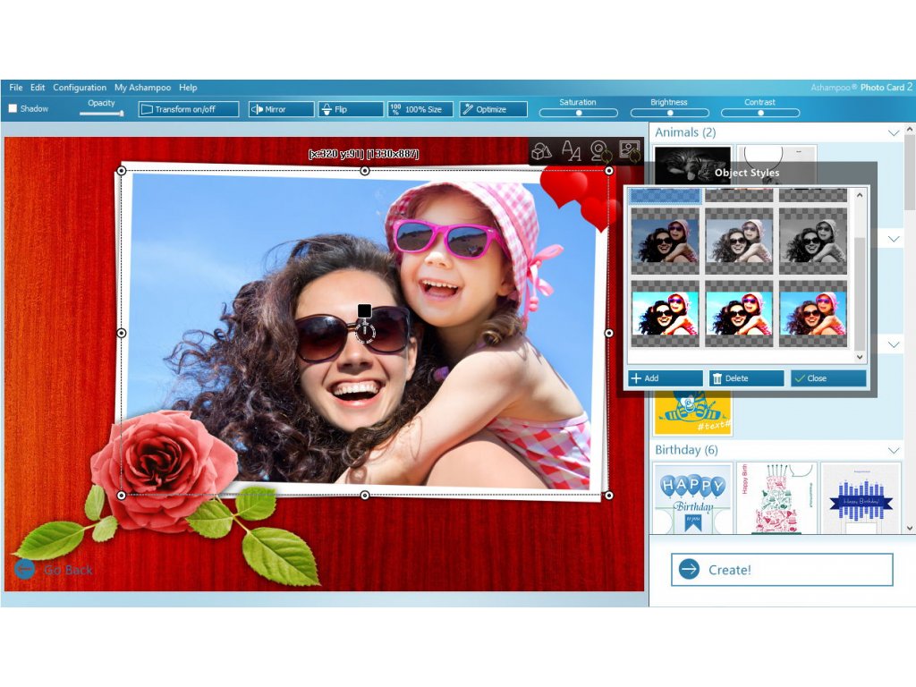Click the Go Back link
Screen dimensions: 916x687
coord(68,570)
